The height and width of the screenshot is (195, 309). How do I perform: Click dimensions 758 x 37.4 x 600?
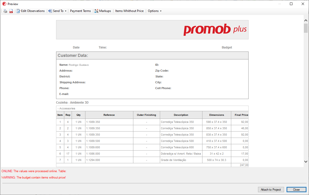pos(217,147)
